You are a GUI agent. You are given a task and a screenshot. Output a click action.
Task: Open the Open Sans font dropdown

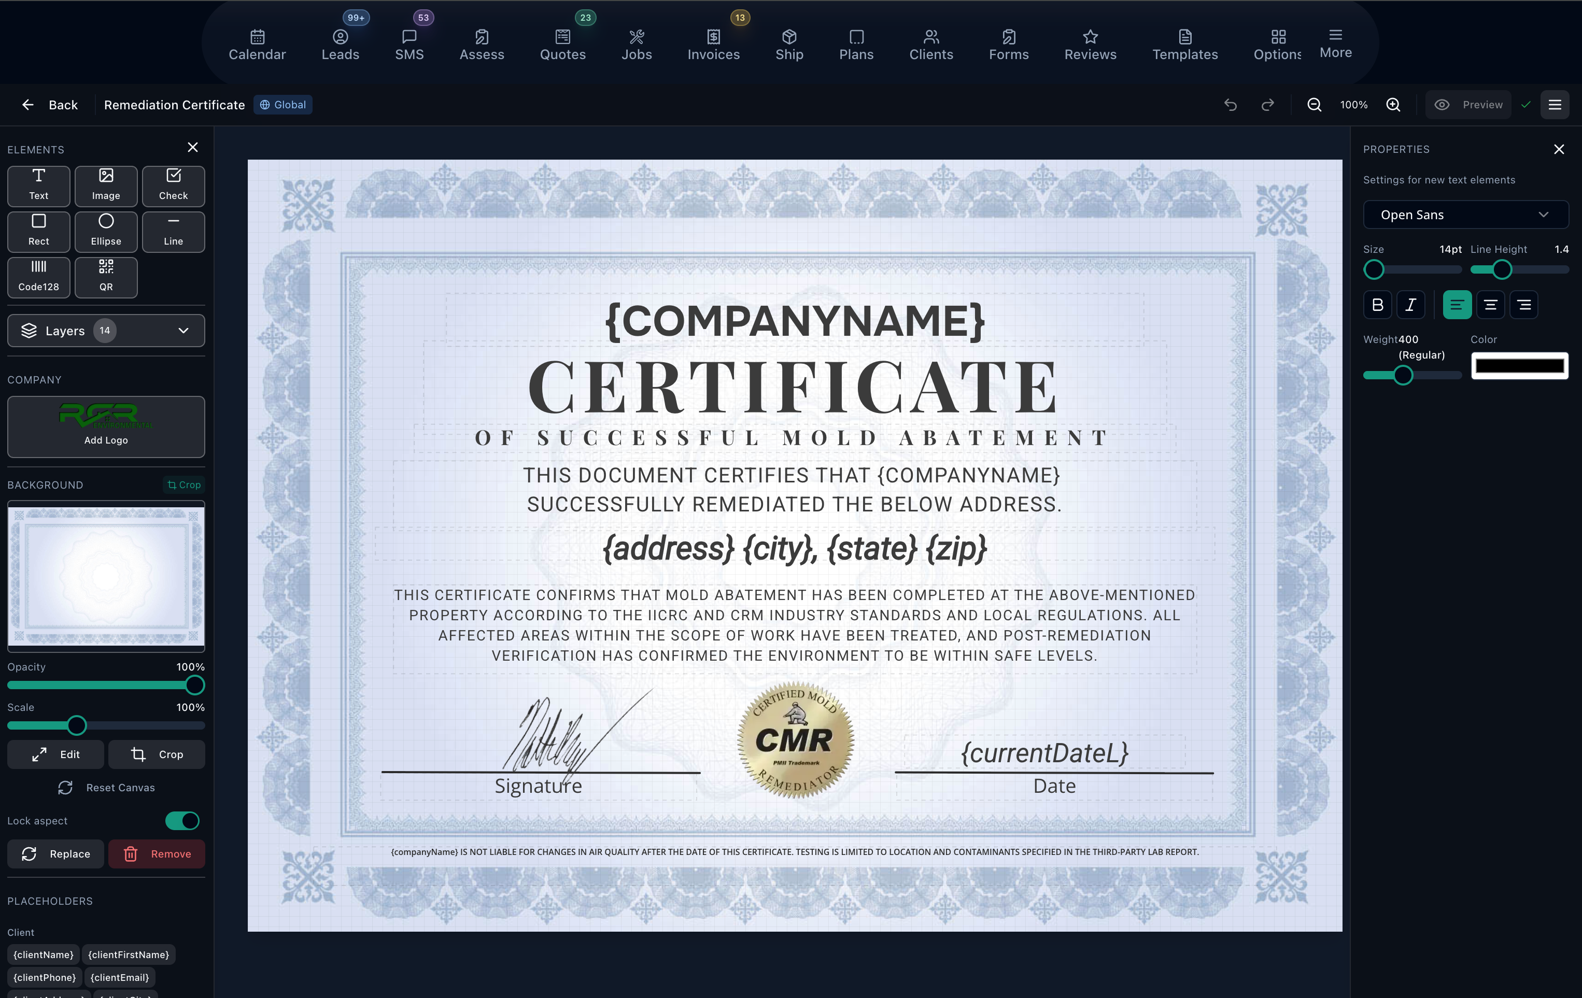coord(1466,215)
